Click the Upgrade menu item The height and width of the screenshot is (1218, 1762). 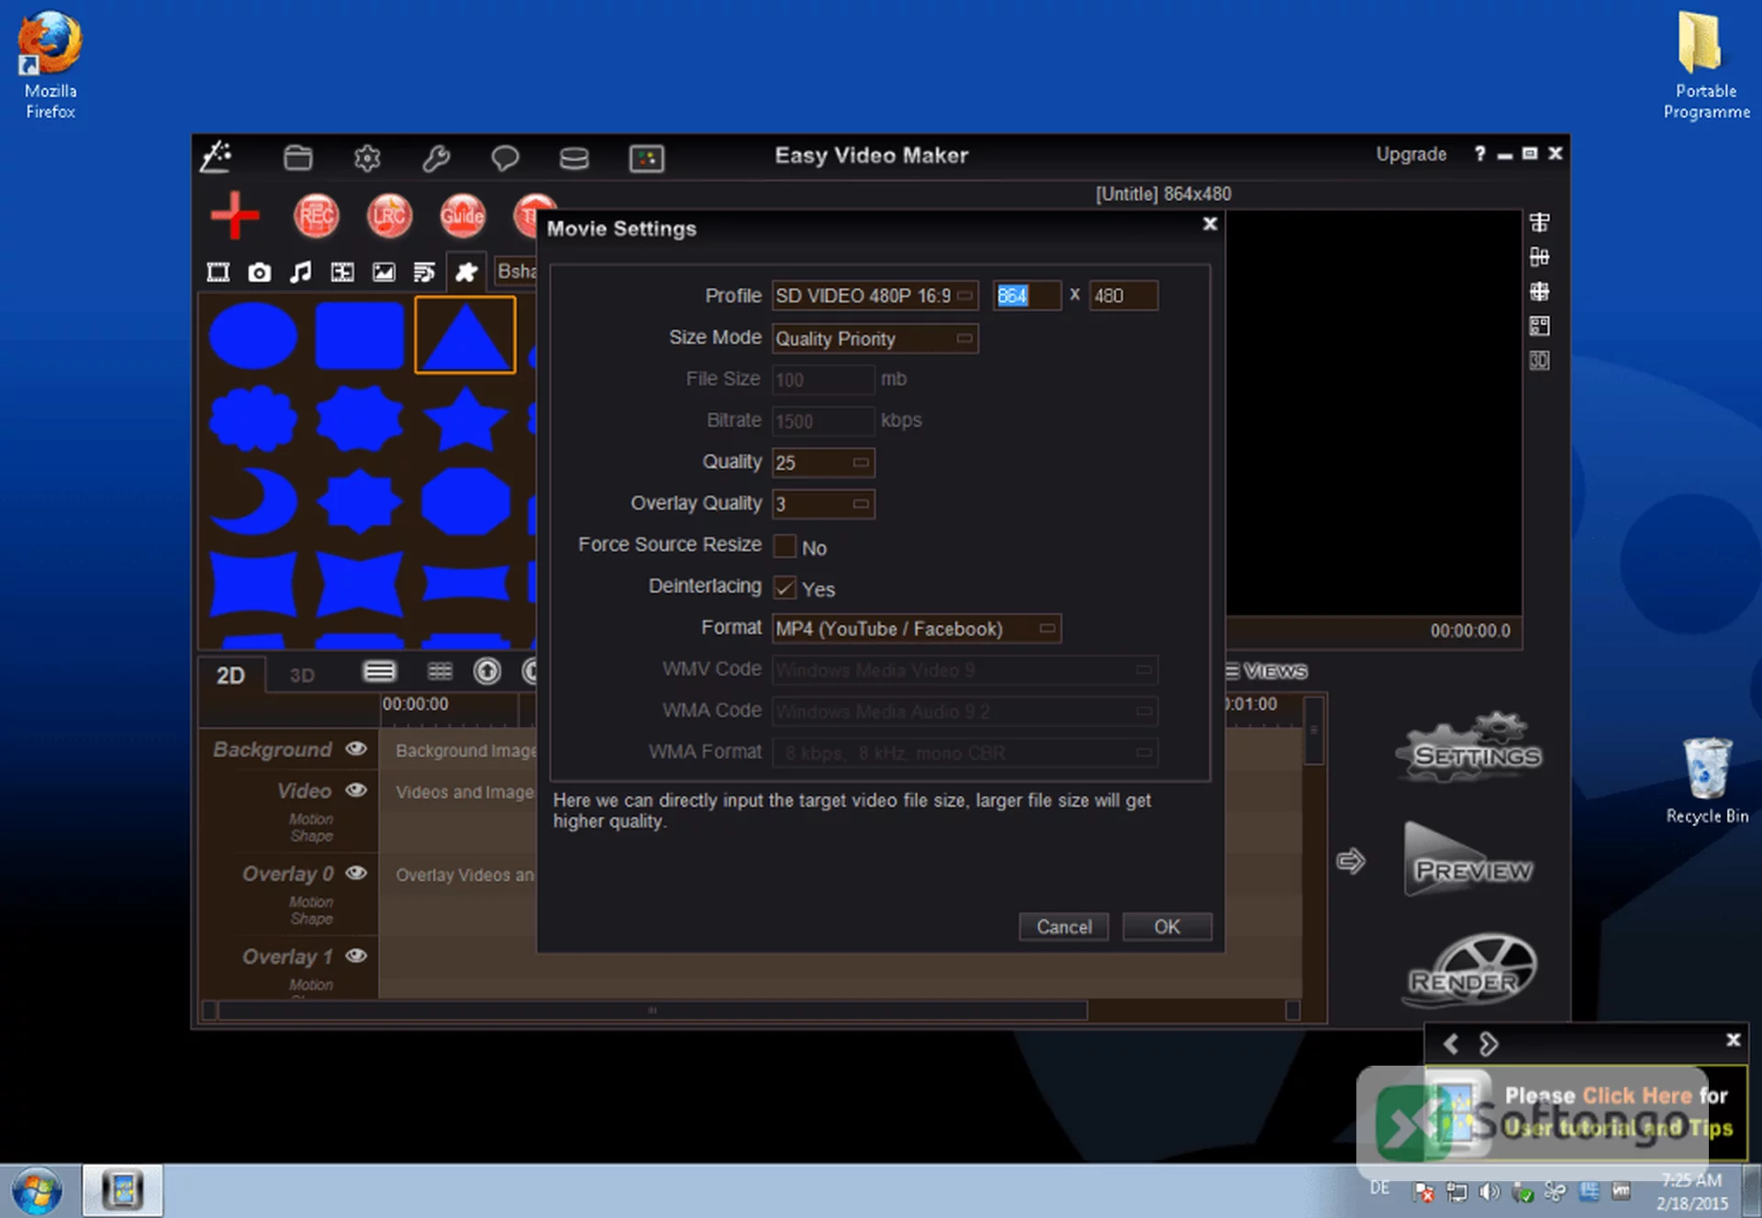tap(1411, 154)
